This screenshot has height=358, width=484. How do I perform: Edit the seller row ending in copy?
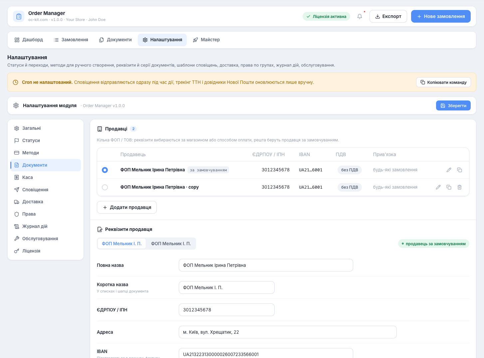click(438, 187)
